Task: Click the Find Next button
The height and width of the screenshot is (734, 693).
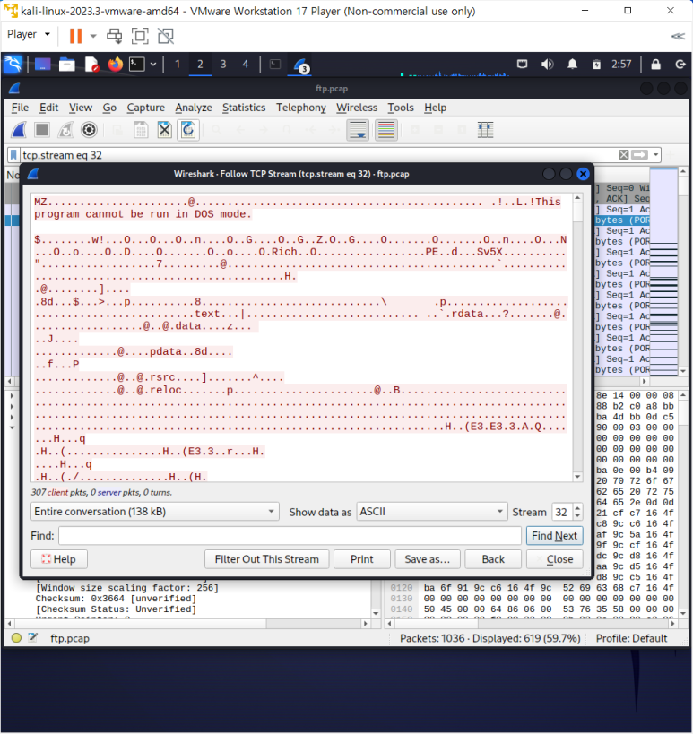Action: (554, 536)
